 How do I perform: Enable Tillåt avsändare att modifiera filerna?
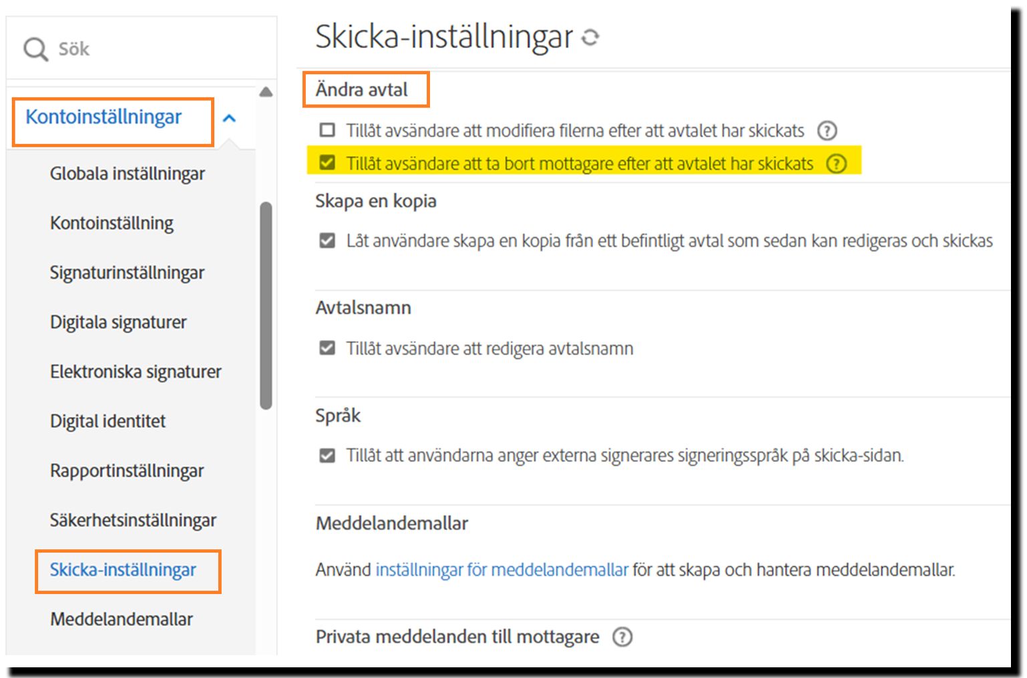(327, 131)
